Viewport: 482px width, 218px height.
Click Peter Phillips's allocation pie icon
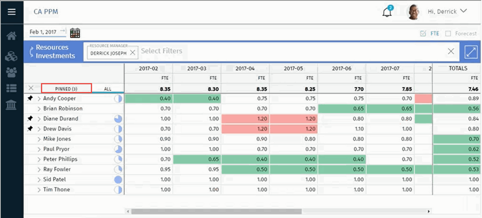tap(118, 159)
